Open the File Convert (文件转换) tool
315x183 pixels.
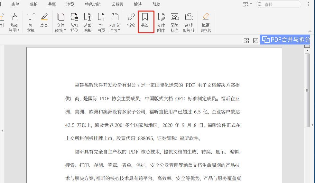tap(60, 22)
